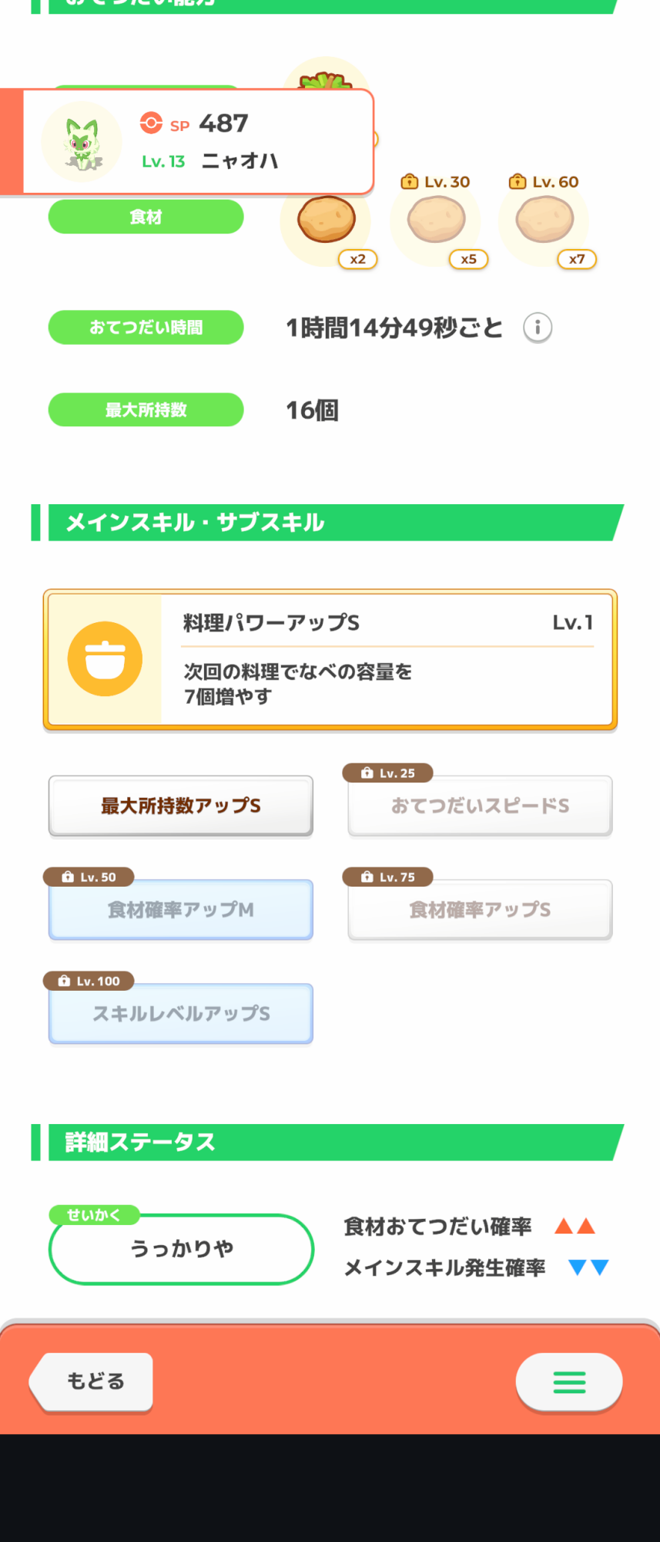The height and width of the screenshot is (1542, 660).
Task: Select the スキルレベルアップS sub skill
Action: [181, 1014]
